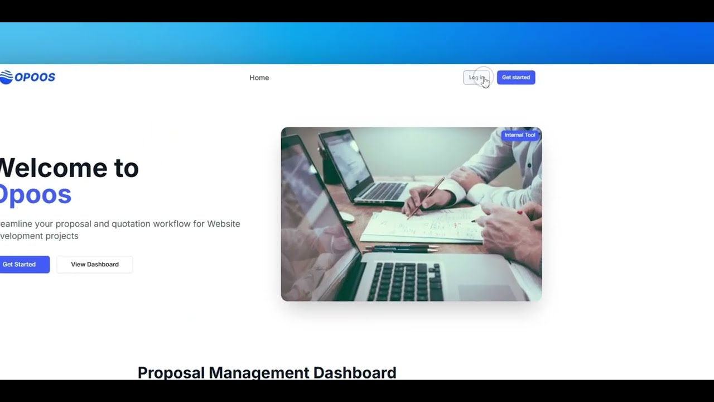Image resolution: width=714 pixels, height=402 pixels.
Task: Click the Log in button
Action: click(x=477, y=78)
